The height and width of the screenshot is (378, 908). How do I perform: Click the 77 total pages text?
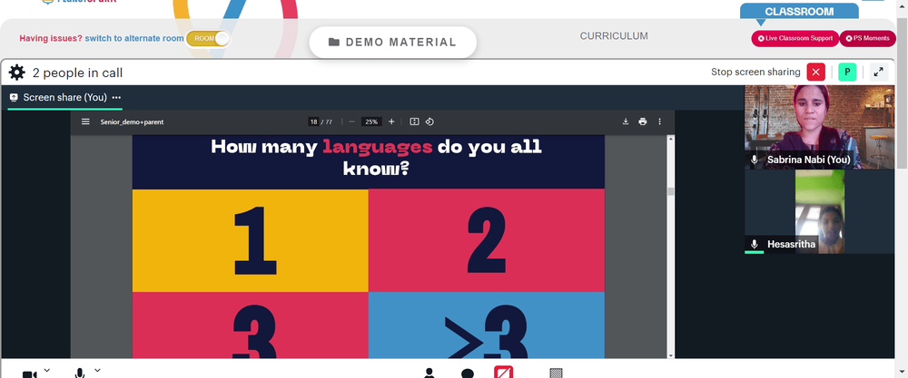329,122
